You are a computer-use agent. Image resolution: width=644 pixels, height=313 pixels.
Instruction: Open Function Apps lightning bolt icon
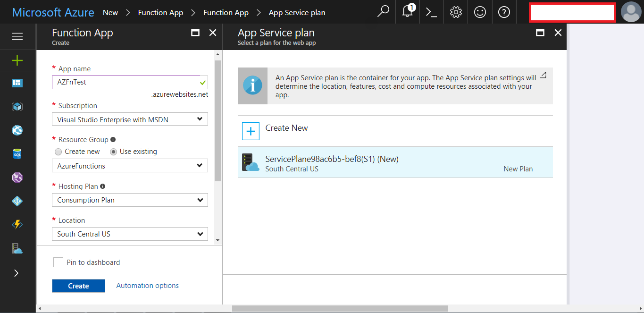[x=17, y=225]
